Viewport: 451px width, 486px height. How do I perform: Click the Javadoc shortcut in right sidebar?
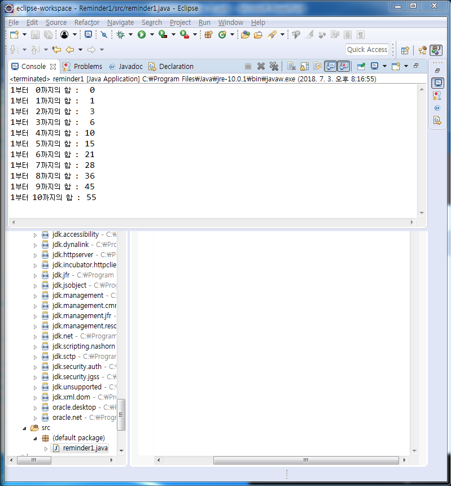[437, 108]
